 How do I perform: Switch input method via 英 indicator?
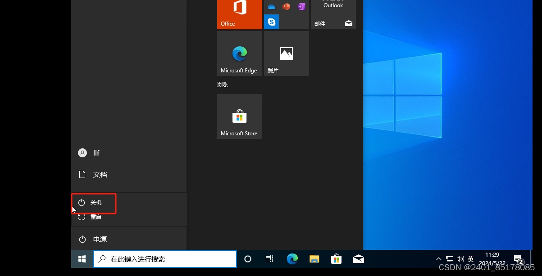(x=471, y=259)
